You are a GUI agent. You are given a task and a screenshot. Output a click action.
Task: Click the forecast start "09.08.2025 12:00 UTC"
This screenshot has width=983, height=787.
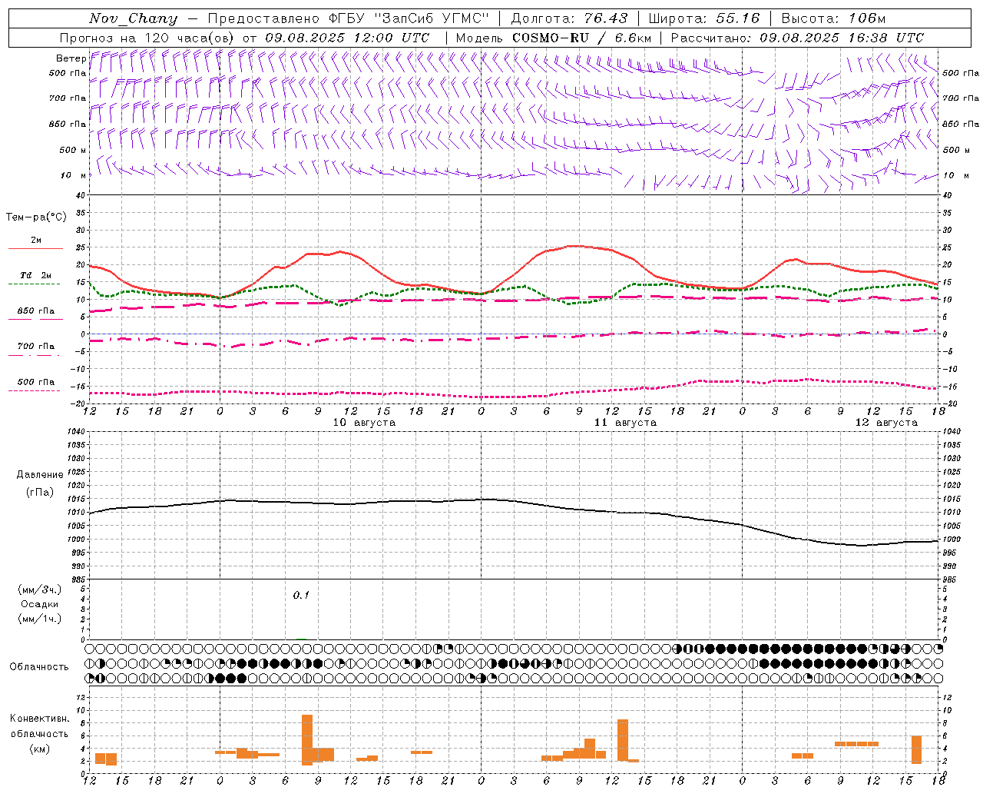pyautogui.click(x=347, y=38)
